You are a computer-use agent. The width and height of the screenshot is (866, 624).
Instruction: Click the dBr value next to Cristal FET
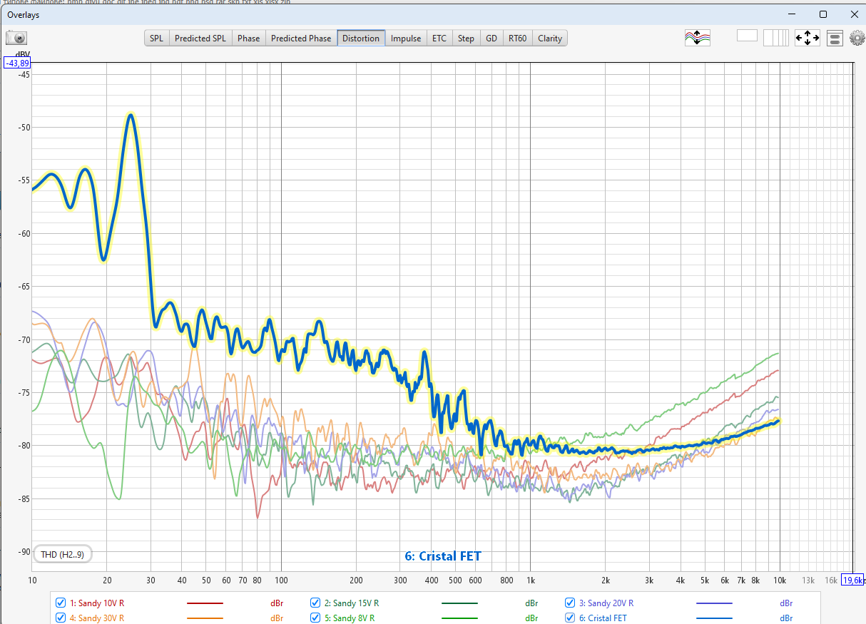pyautogui.click(x=786, y=618)
